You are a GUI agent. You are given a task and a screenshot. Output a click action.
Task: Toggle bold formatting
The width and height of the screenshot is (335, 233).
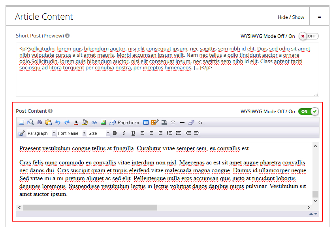[x=115, y=133]
